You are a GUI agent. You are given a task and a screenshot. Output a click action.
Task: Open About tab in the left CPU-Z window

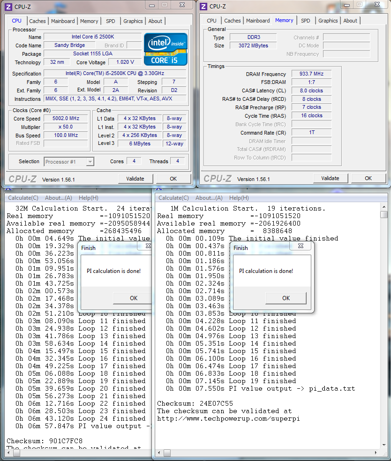155,21
